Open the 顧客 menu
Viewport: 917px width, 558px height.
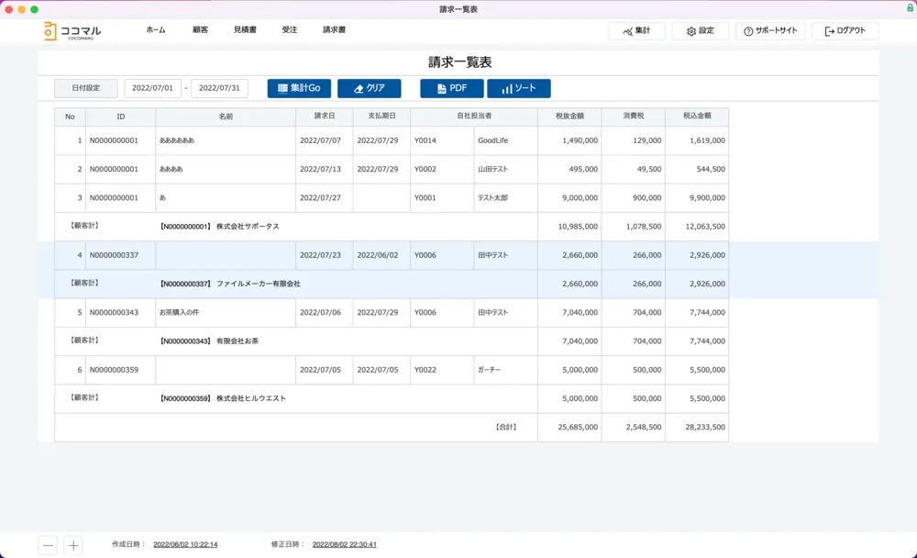coord(200,30)
